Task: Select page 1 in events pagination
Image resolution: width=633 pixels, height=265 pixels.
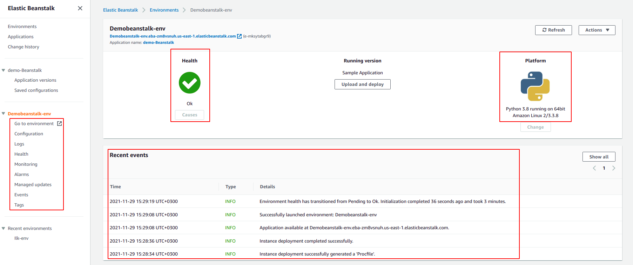Action: coord(604,168)
